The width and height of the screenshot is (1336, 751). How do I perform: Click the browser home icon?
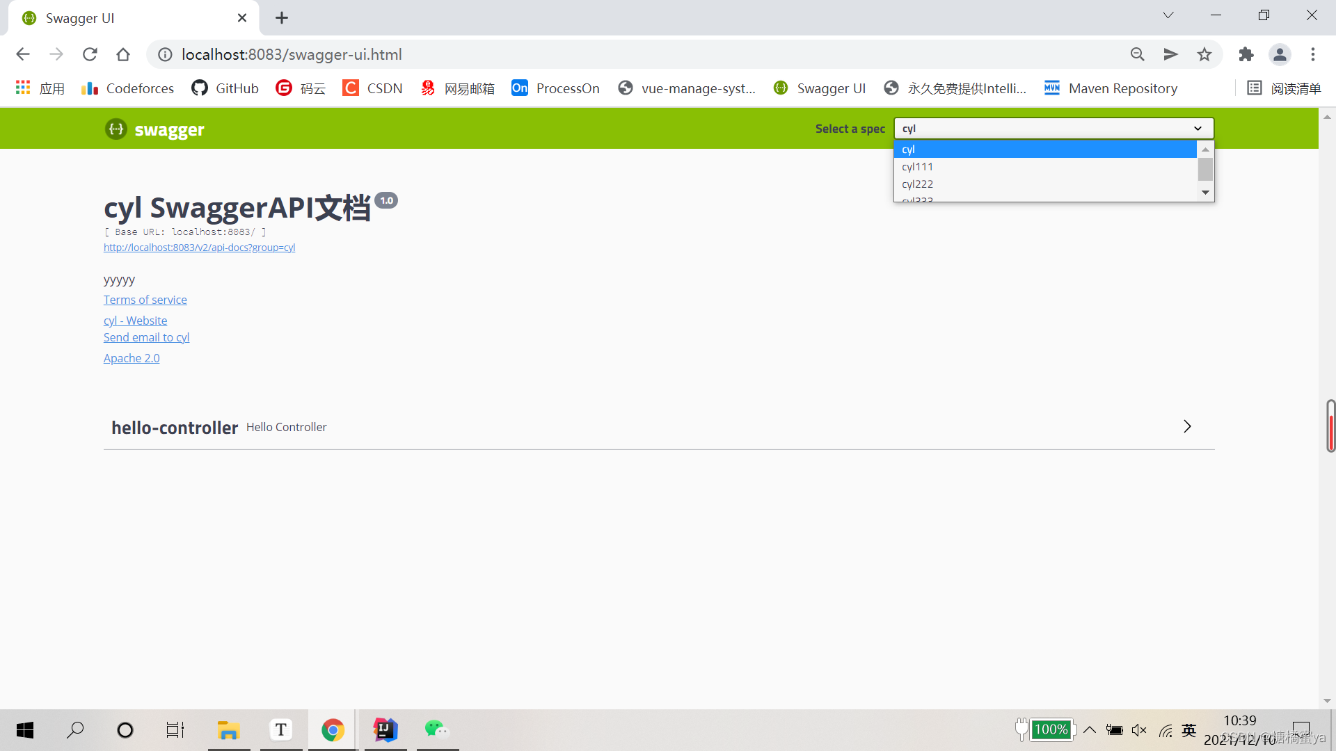[123, 54]
